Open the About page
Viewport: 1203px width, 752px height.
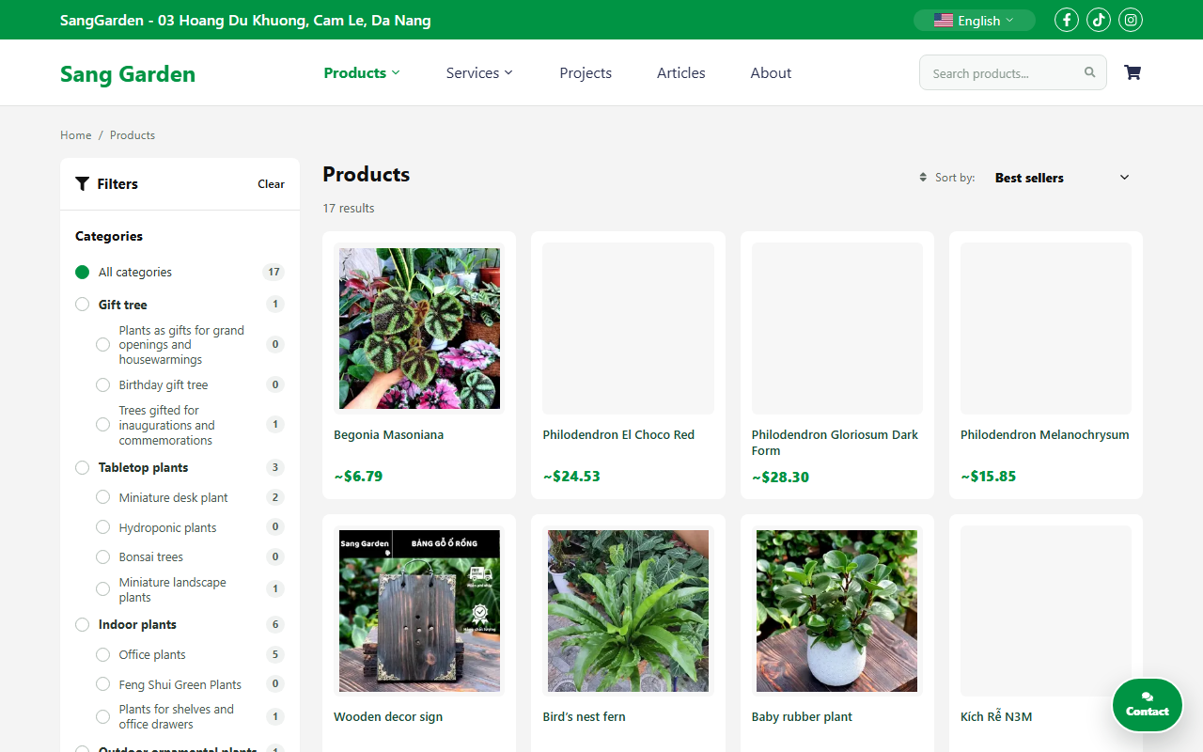click(x=771, y=72)
